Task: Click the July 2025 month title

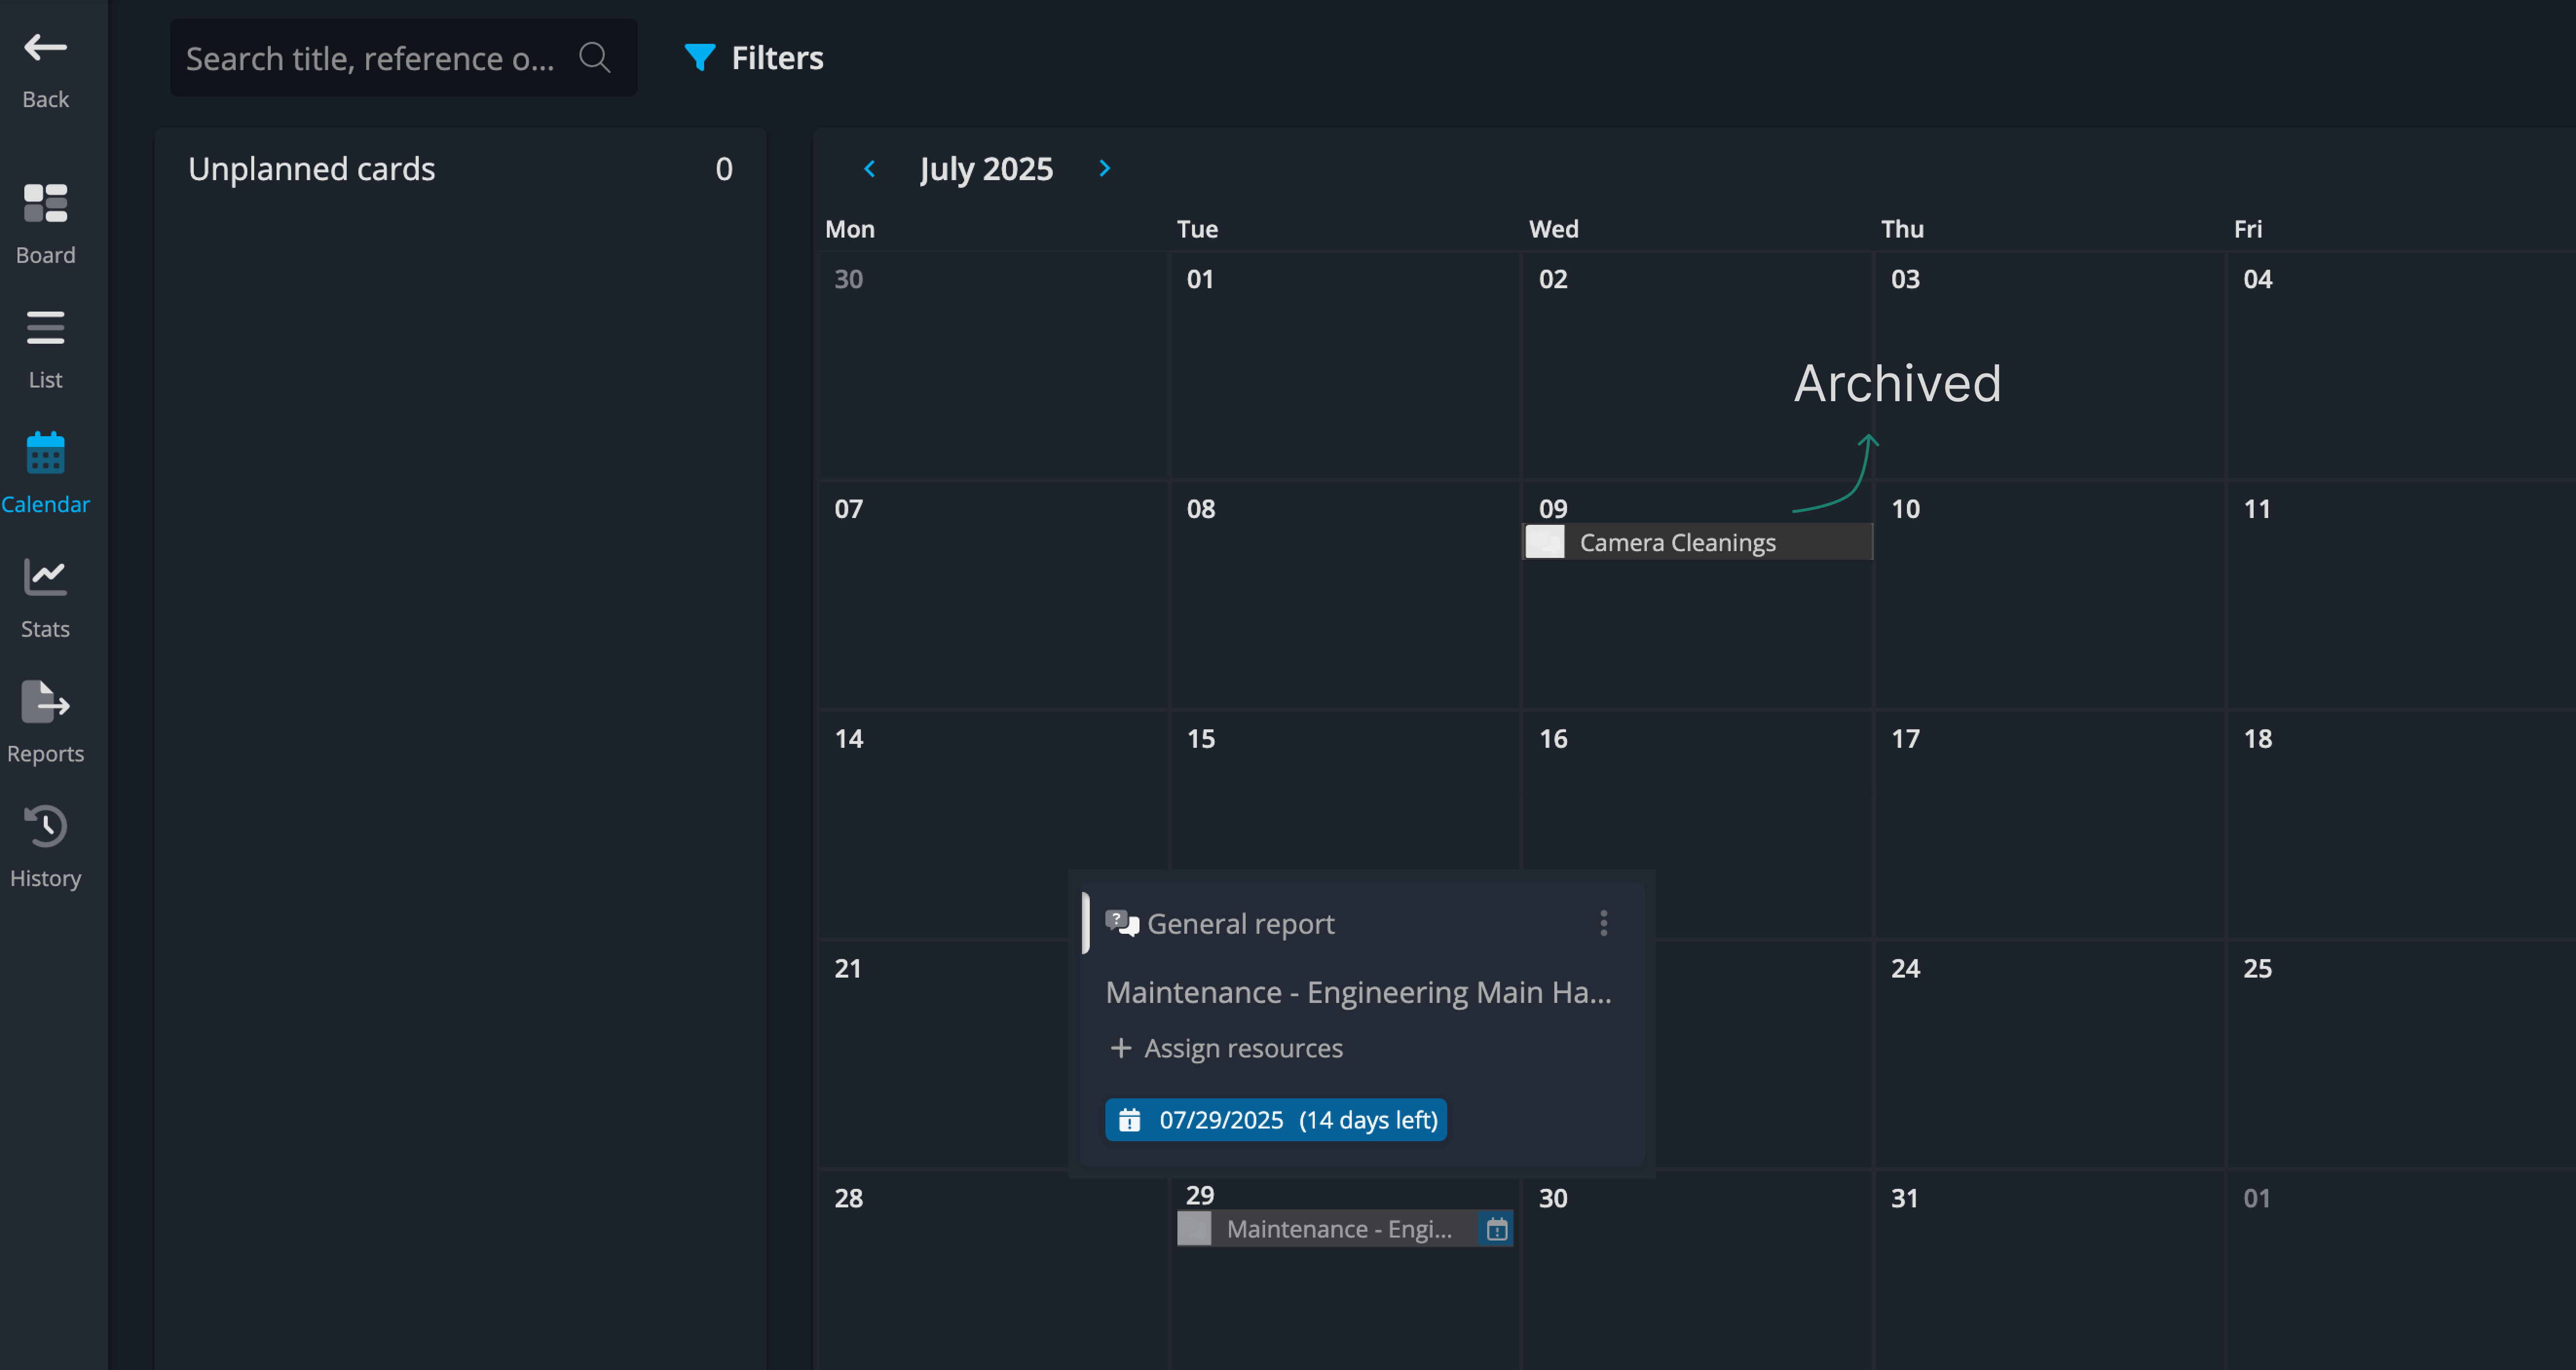Action: click(x=986, y=169)
